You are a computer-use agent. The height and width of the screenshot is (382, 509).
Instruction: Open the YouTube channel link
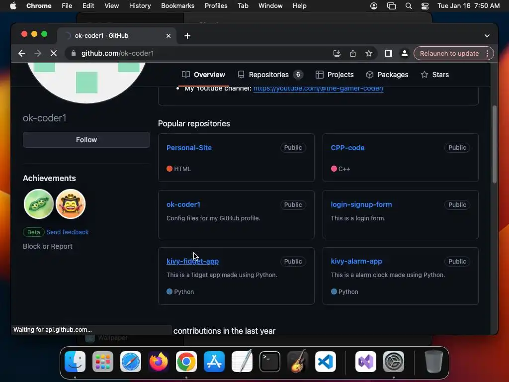pyautogui.click(x=318, y=89)
